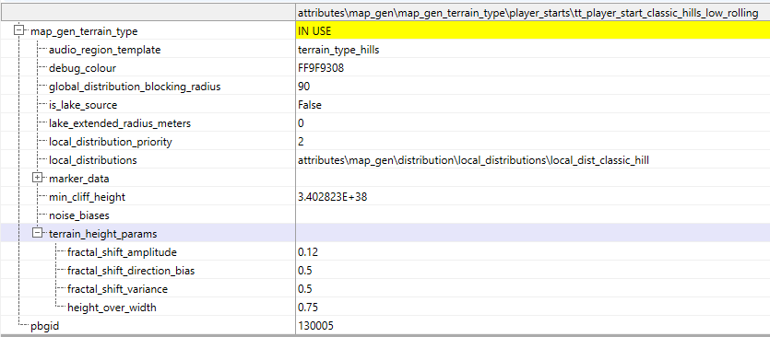Select the min_cliff_height property
770x337 pixels.
(x=87, y=197)
